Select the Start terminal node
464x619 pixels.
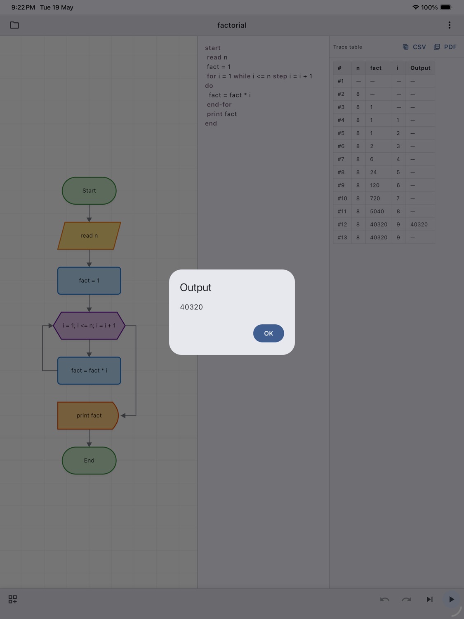pos(89,191)
